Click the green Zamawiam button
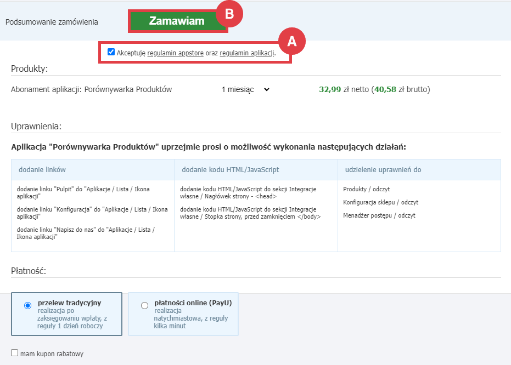511x365 pixels. pos(177,20)
